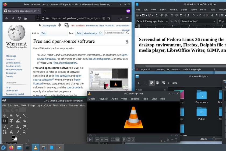Screen dimensions: 226x151
Task: Open GIMP toolbox three-dot menu
Action: 28,141
